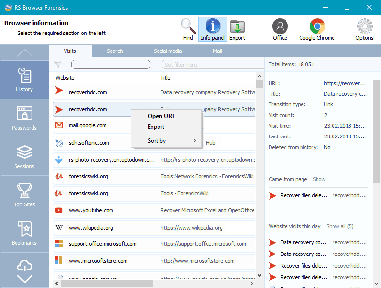Viewport: 381px width, 288px height.
Task: Open the Social media tab
Action: click(168, 51)
